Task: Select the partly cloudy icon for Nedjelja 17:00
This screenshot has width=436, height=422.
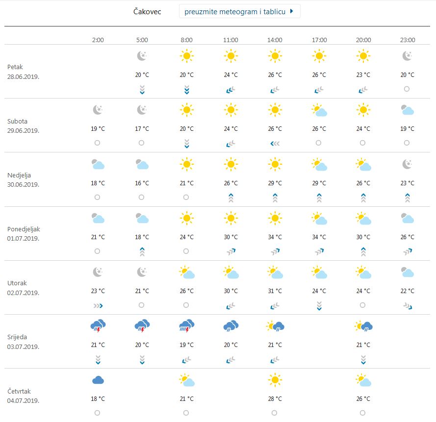Action: click(x=319, y=164)
